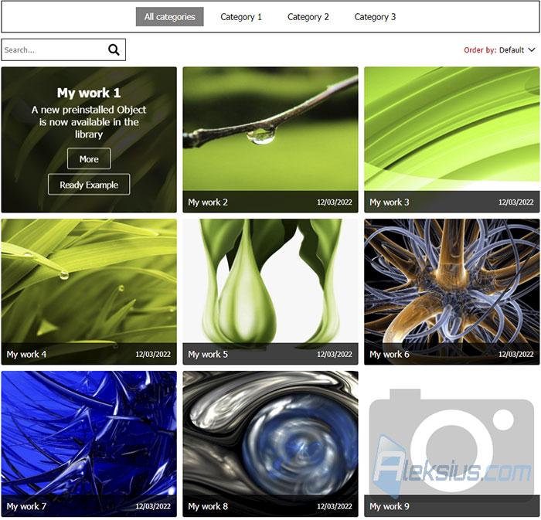Click the 'My work 9' caption text
This screenshot has width=541, height=520.
[390, 506]
